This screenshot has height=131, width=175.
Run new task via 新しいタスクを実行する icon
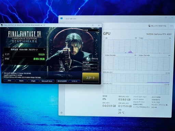tap(149, 26)
